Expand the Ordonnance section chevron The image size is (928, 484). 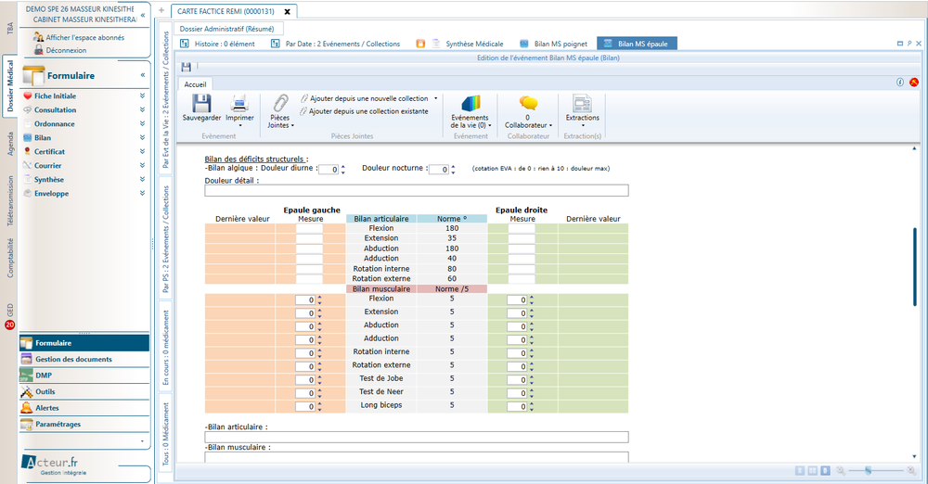click(142, 123)
